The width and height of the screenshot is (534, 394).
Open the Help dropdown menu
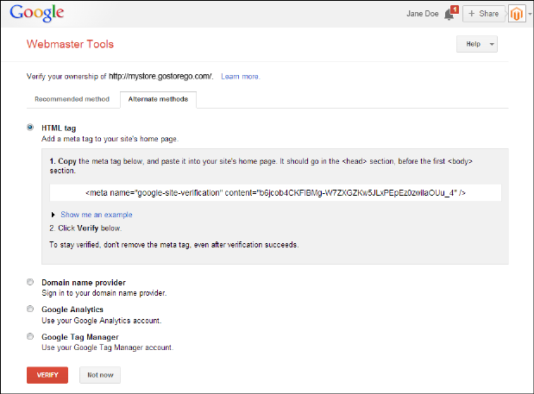tap(477, 44)
